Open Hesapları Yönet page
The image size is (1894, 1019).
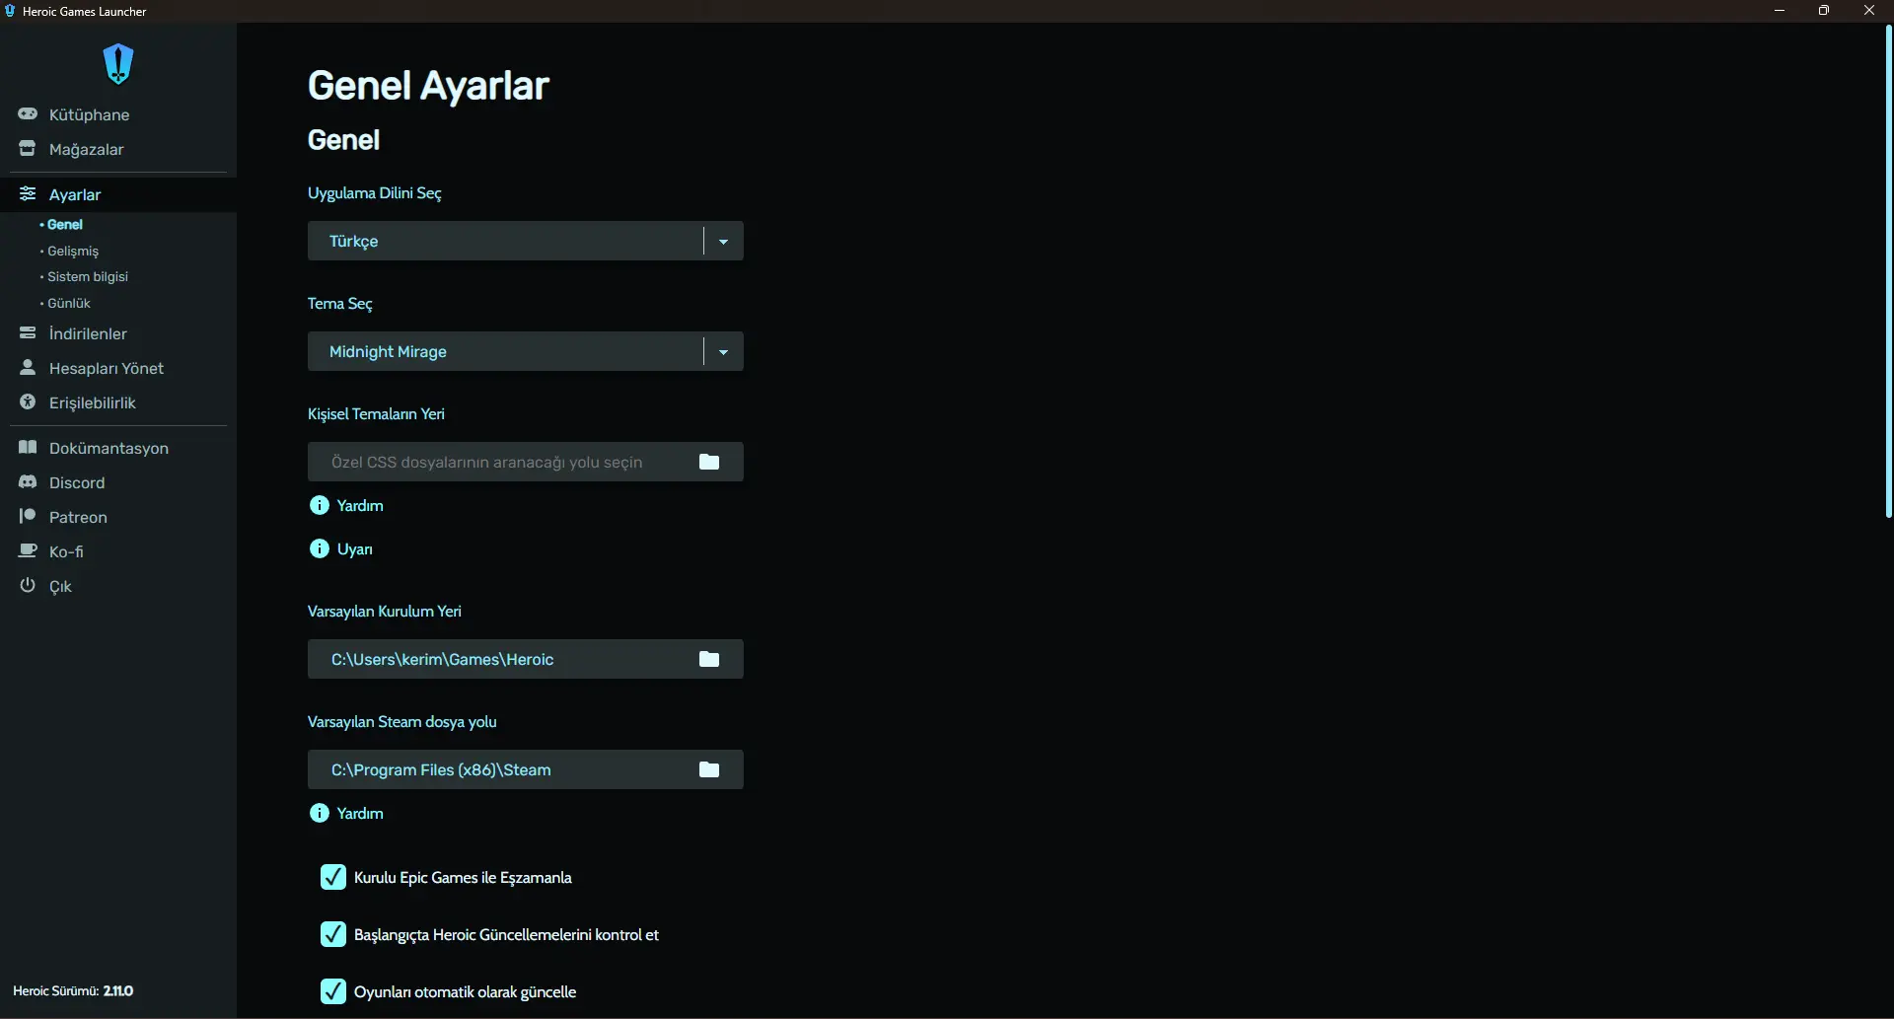pyautogui.click(x=118, y=368)
